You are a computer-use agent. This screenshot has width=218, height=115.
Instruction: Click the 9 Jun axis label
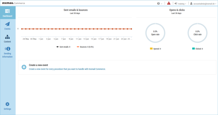pos(71,39)
